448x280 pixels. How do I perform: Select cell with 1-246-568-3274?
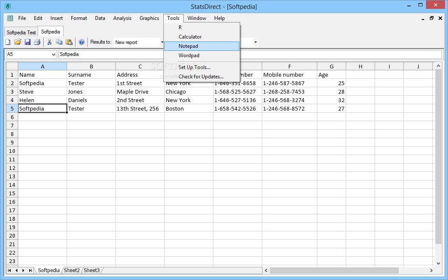(x=289, y=100)
